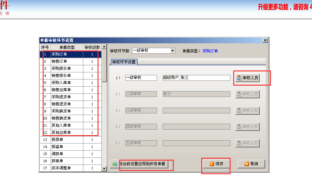Image resolution: width=312 pixels, height=191 pixels.
Task: Close the 单据审核环节设置 dialog
Action: (265, 40)
